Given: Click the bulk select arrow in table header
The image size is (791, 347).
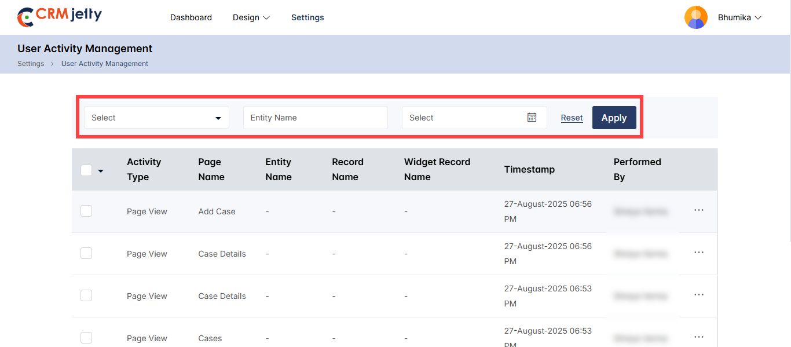Looking at the screenshot, I should (x=101, y=171).
